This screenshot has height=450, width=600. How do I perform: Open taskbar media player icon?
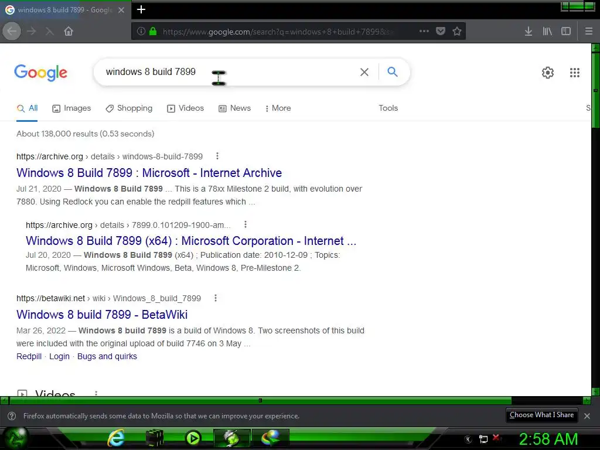click(193, 438)
